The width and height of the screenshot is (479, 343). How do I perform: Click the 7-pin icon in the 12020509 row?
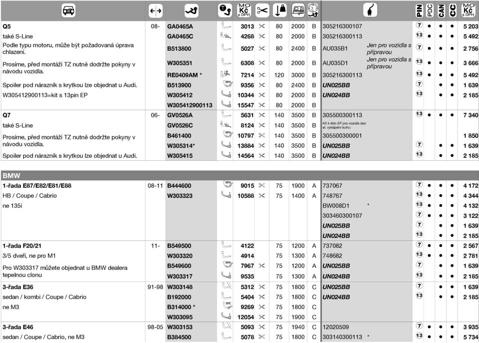(x=419, y=326)
